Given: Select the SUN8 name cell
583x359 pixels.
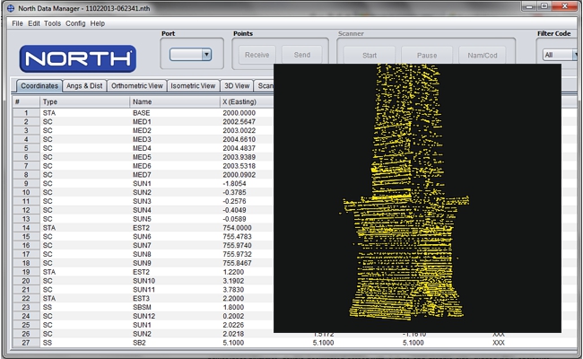Looking at the screenshot, I should 175,255.
